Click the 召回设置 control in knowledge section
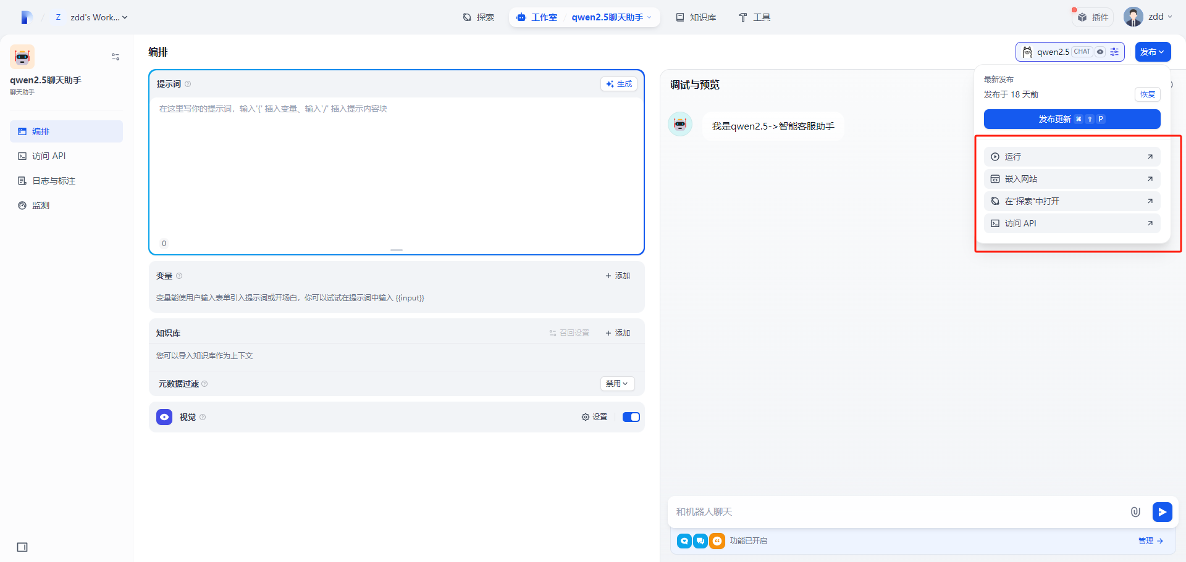 pos(569,333)
